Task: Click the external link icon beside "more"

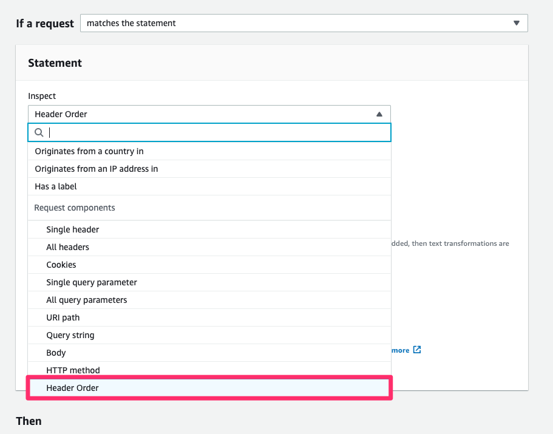Action: (416, 350)
